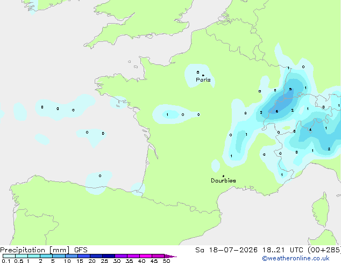Viewport: 341px width, 263px height.
Task: Select the 15–20 mm legend swatch
Action: (83, 256)
